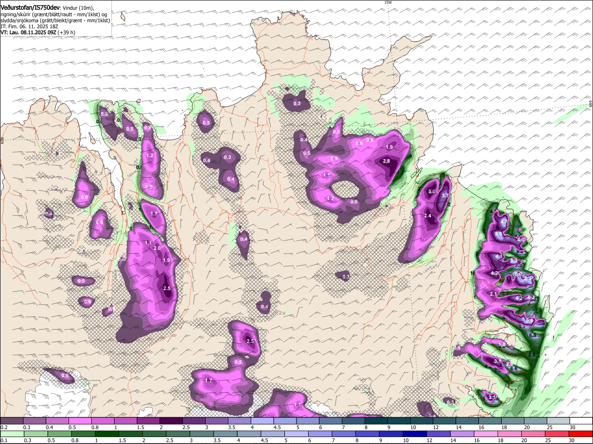Click the 6.9 precipitation value on the east coast
The image size is (593, 444).
(532, 335)
